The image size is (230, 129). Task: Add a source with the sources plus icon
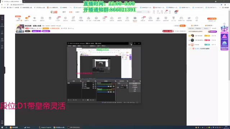pos(83,100)
